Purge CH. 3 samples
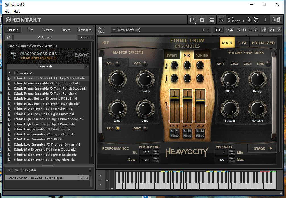This screenshot has width=286, height=198. pyautogui.click(x=200, y=136)
